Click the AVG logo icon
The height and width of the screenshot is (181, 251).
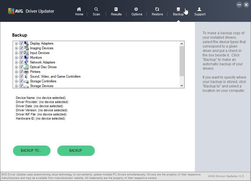[x=11, y=11]
